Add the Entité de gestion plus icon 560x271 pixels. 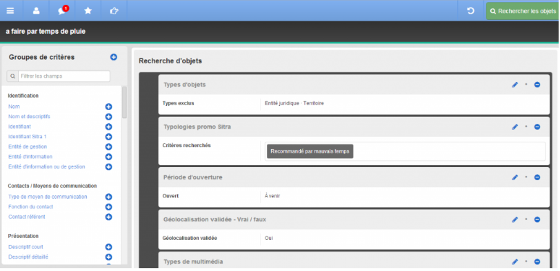pos(108,147)
